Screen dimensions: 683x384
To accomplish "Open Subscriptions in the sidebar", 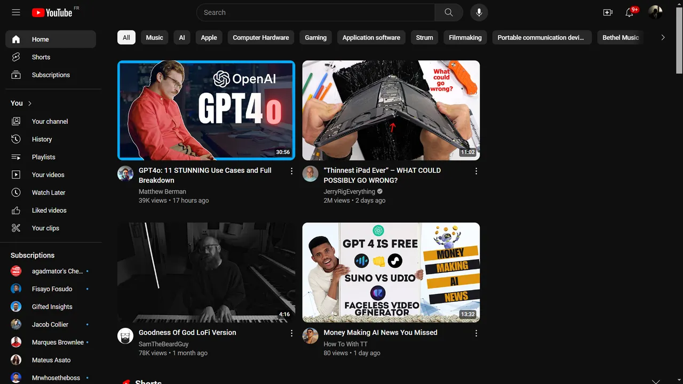I will coord(51,75).
